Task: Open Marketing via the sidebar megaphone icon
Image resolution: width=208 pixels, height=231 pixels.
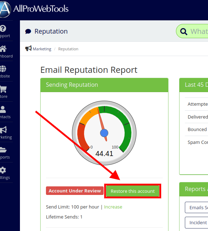Action: [3, 130]
